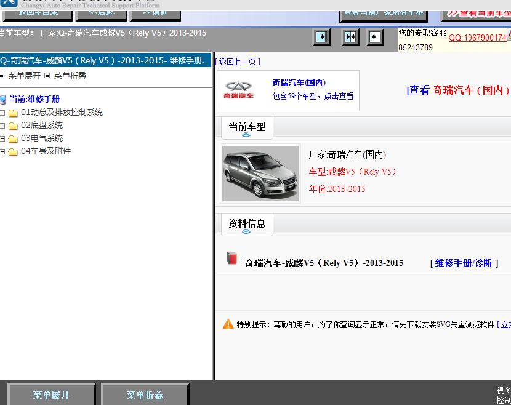The height and width of the screenshot is (405, 511).
Task: Click the 查看当前厂家所有车型 button
Action: pyautogui.click(x=384, y=15)
